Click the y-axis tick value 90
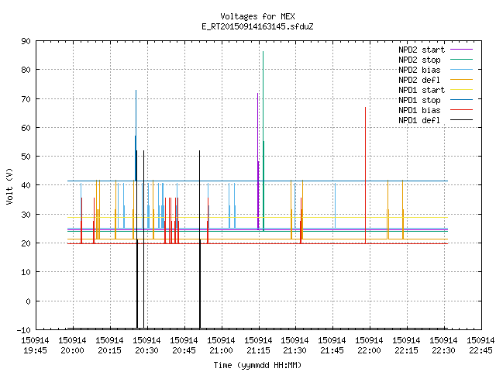The image size is (496, 372). 26,41
